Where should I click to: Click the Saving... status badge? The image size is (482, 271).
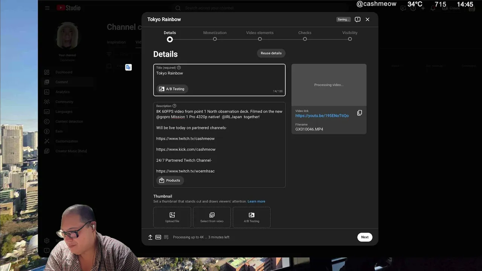[343, 19]
